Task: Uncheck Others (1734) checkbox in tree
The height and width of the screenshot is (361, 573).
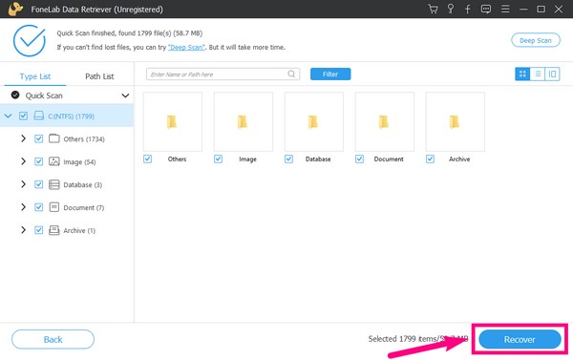Action: pyautogui.click(x=38, y=138)
